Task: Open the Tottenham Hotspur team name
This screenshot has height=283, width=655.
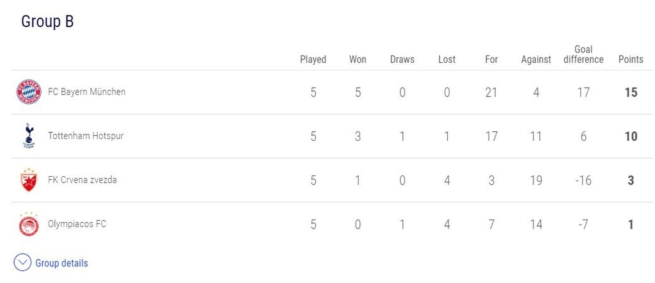Action: [x=86, y=136]
